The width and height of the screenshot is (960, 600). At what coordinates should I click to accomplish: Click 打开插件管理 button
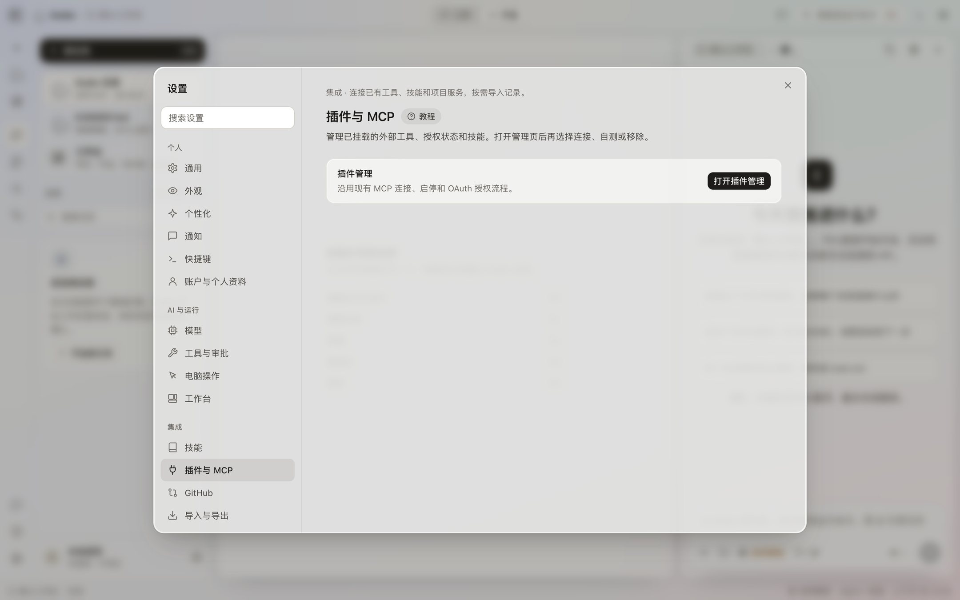coord(739,181)
